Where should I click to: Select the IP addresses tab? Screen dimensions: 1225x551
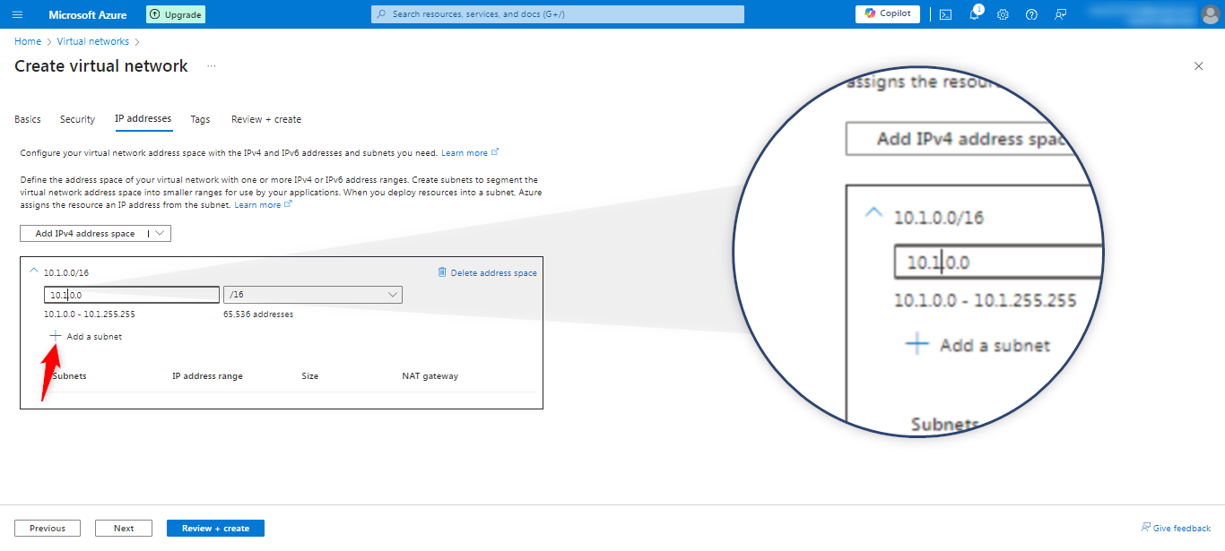click(143, 118)
